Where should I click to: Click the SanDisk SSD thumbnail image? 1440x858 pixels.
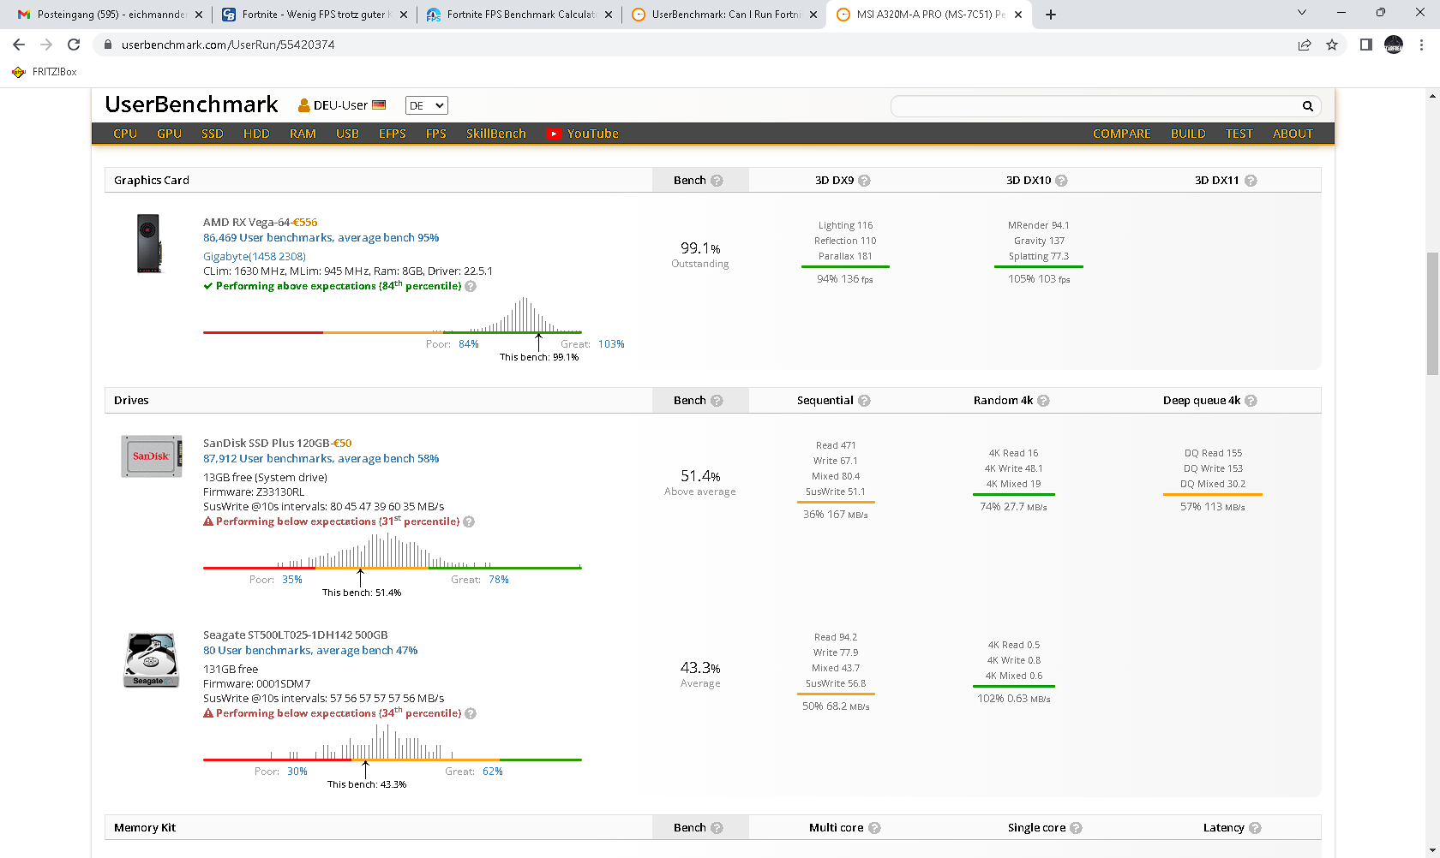151,456
